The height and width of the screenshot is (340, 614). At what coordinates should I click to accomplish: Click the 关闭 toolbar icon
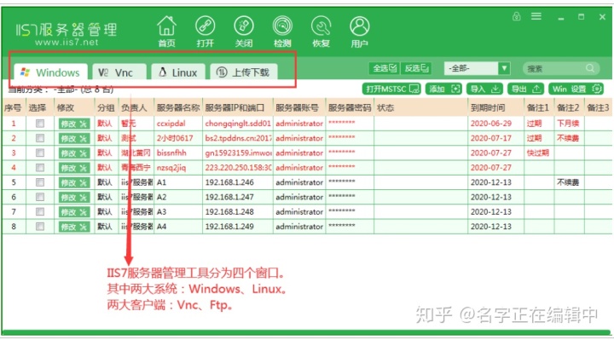(x=244, y=32)
